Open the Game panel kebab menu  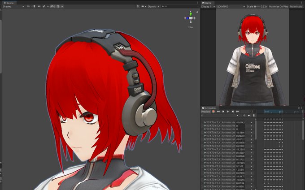[302, 3]
